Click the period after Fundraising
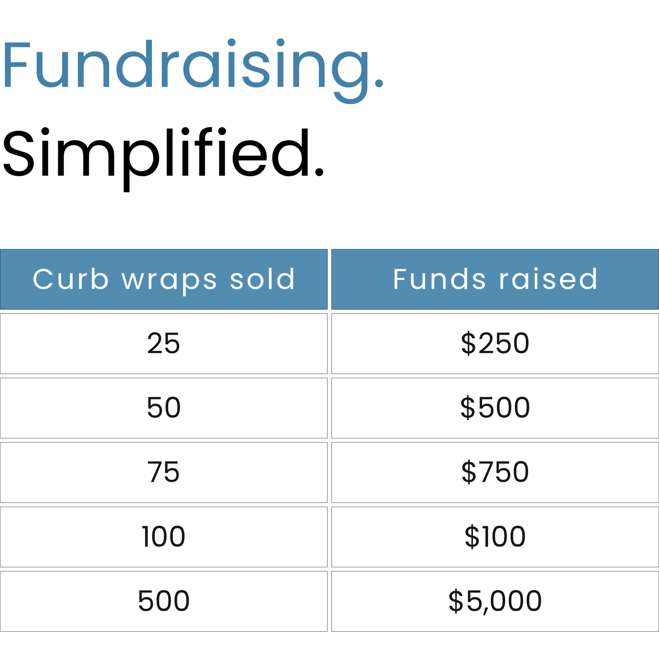659x659 pixels. pyautogui.click(x=379, y=84)
